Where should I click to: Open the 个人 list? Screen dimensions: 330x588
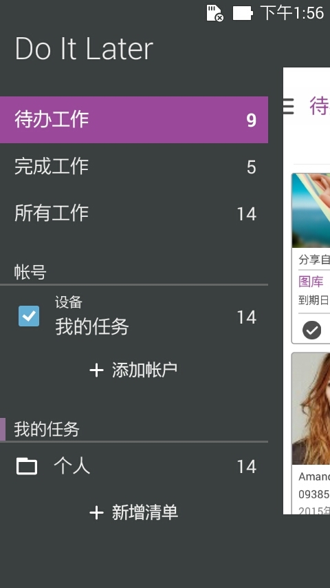(x=134, y=466)
